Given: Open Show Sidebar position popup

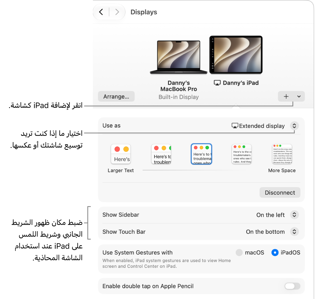Looking at the screenshot, I should coord(294,215).
